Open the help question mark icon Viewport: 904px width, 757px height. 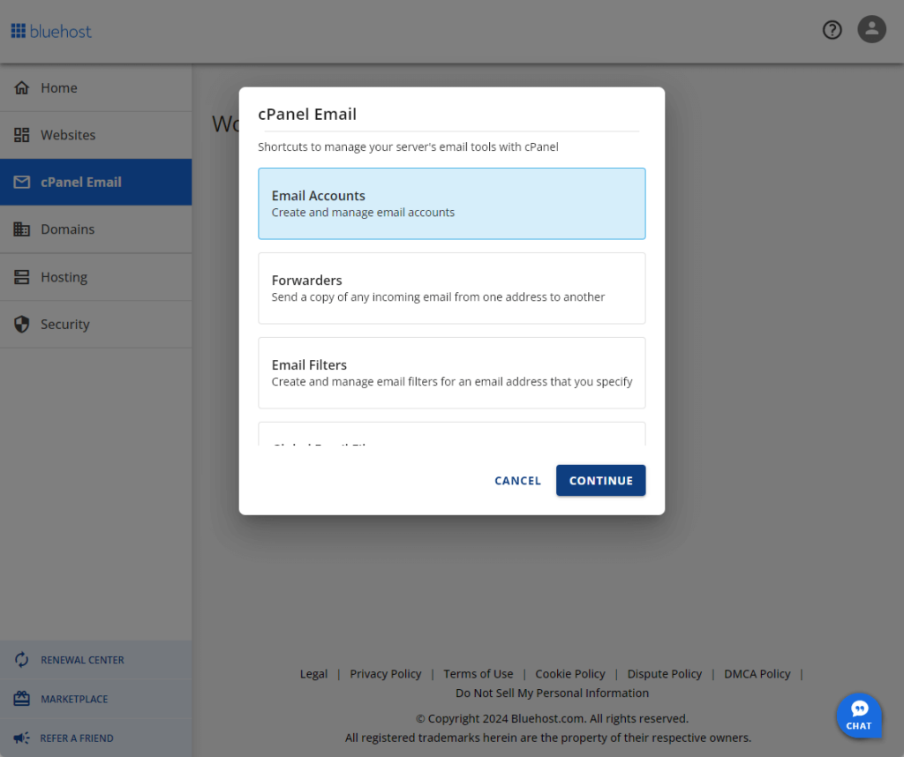pyautogui.click(x=832, y=30)
